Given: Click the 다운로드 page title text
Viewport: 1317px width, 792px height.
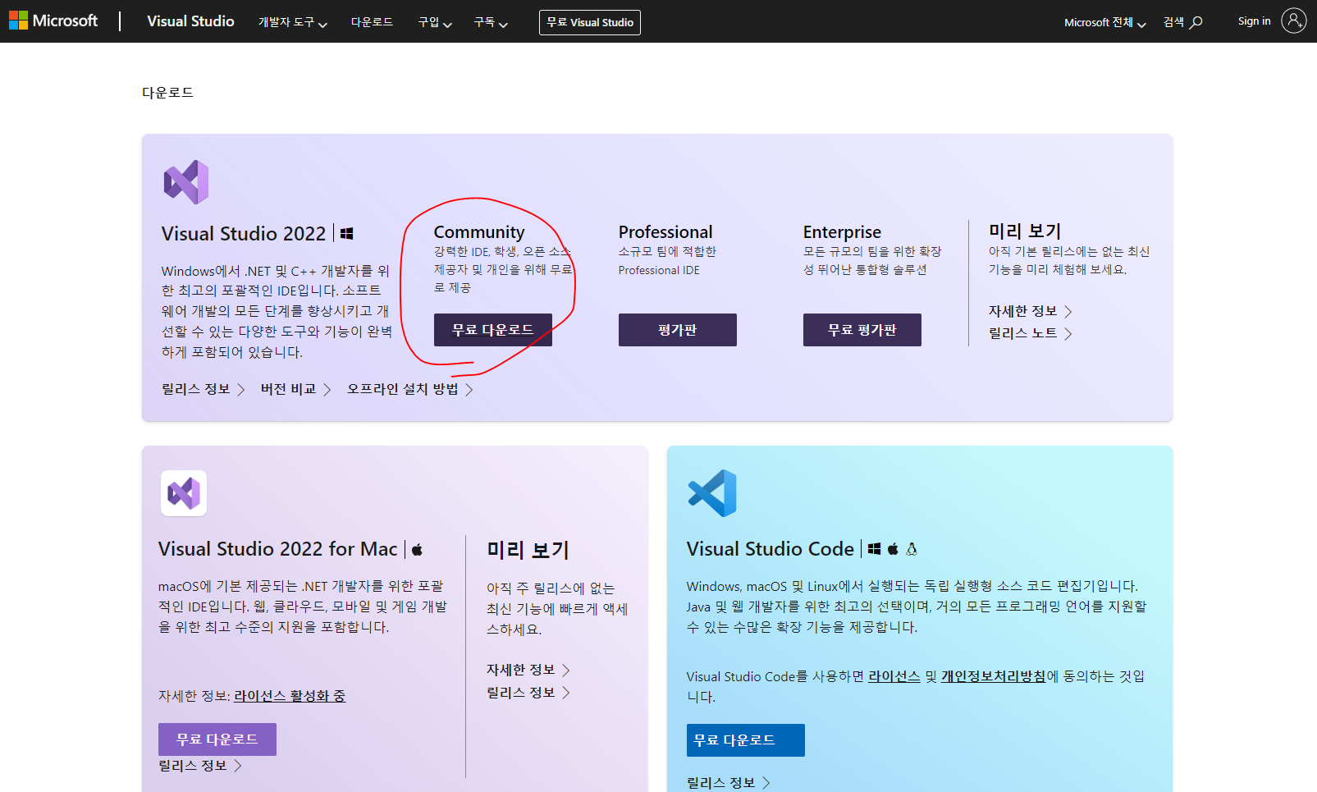Looking at the screenshot, I should 167,93.
